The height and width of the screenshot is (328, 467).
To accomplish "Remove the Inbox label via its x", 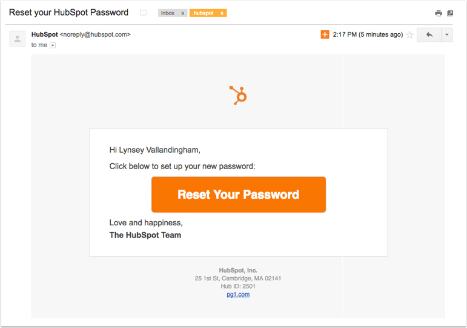I will tap(182, 13).
